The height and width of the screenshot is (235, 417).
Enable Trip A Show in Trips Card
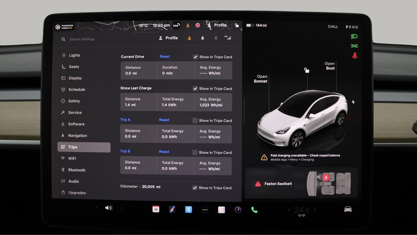pos(195,121)
